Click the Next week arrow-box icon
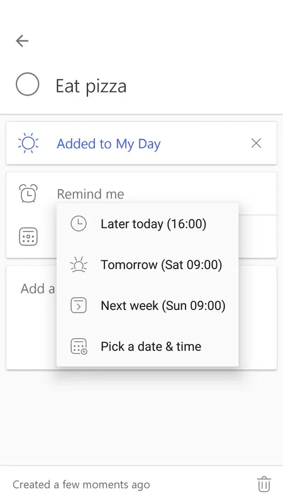The height and width of the screenshot is (503, 283). point(78,306)
